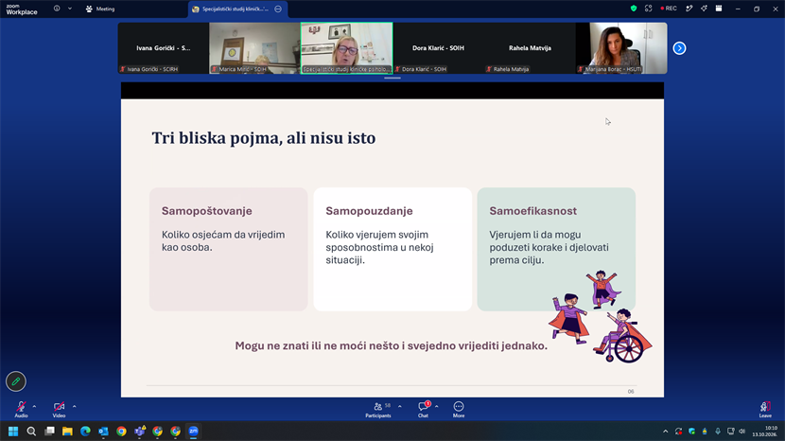Click the Samoefikasnost card heading
Viewport: 785px width, 441px height.
pyautogui.click(x=532, y=211)
